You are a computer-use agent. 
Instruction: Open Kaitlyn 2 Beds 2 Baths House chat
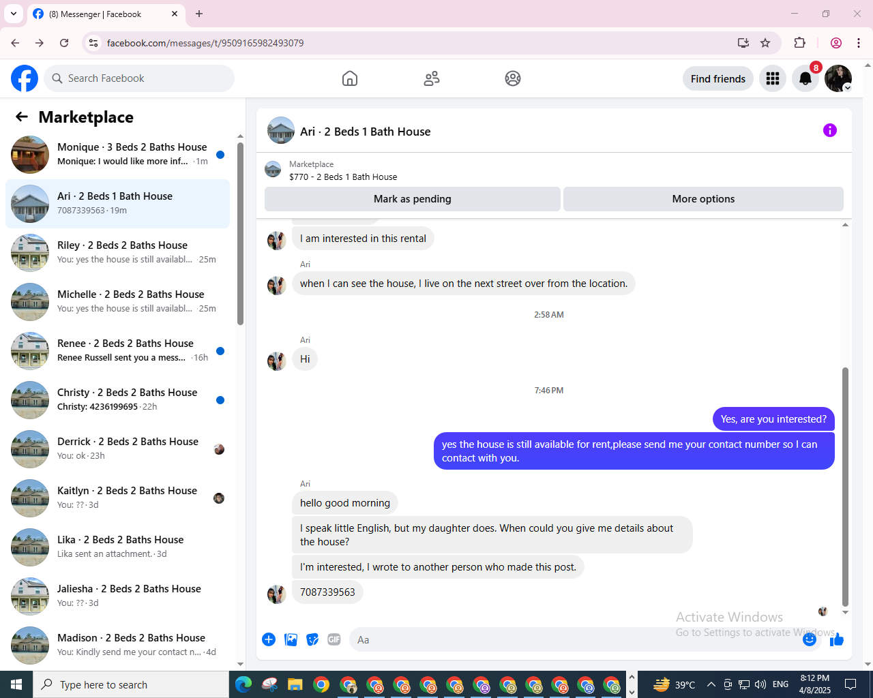pyautogui.click(x=117, y=498)
